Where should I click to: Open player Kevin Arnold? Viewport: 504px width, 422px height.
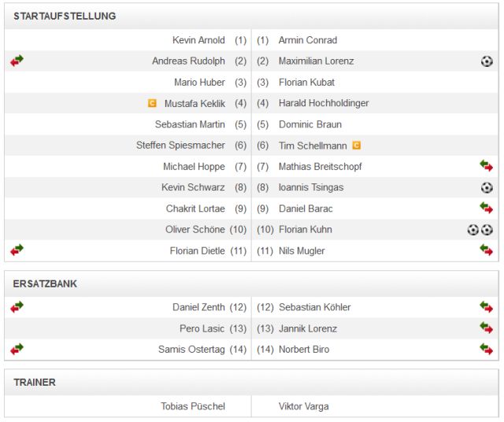tap(198, 40)
